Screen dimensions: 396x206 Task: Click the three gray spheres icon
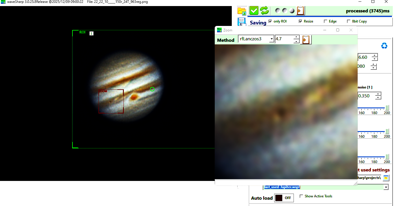tap(285, 11)
